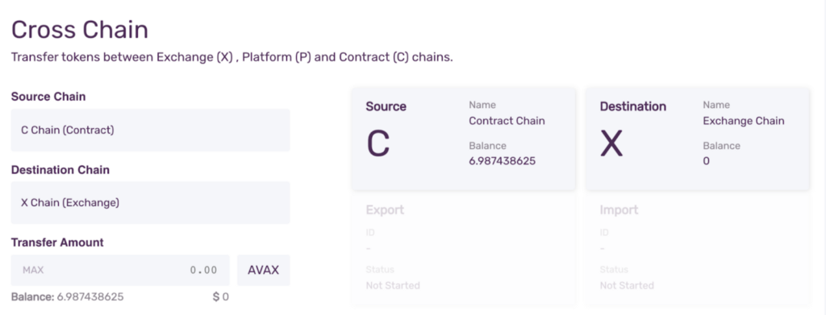Click the Export panel heading

coord(385,209)
